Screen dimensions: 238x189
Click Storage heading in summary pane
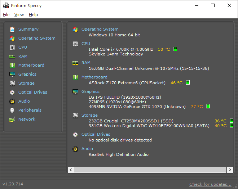(x=89, y=115)
